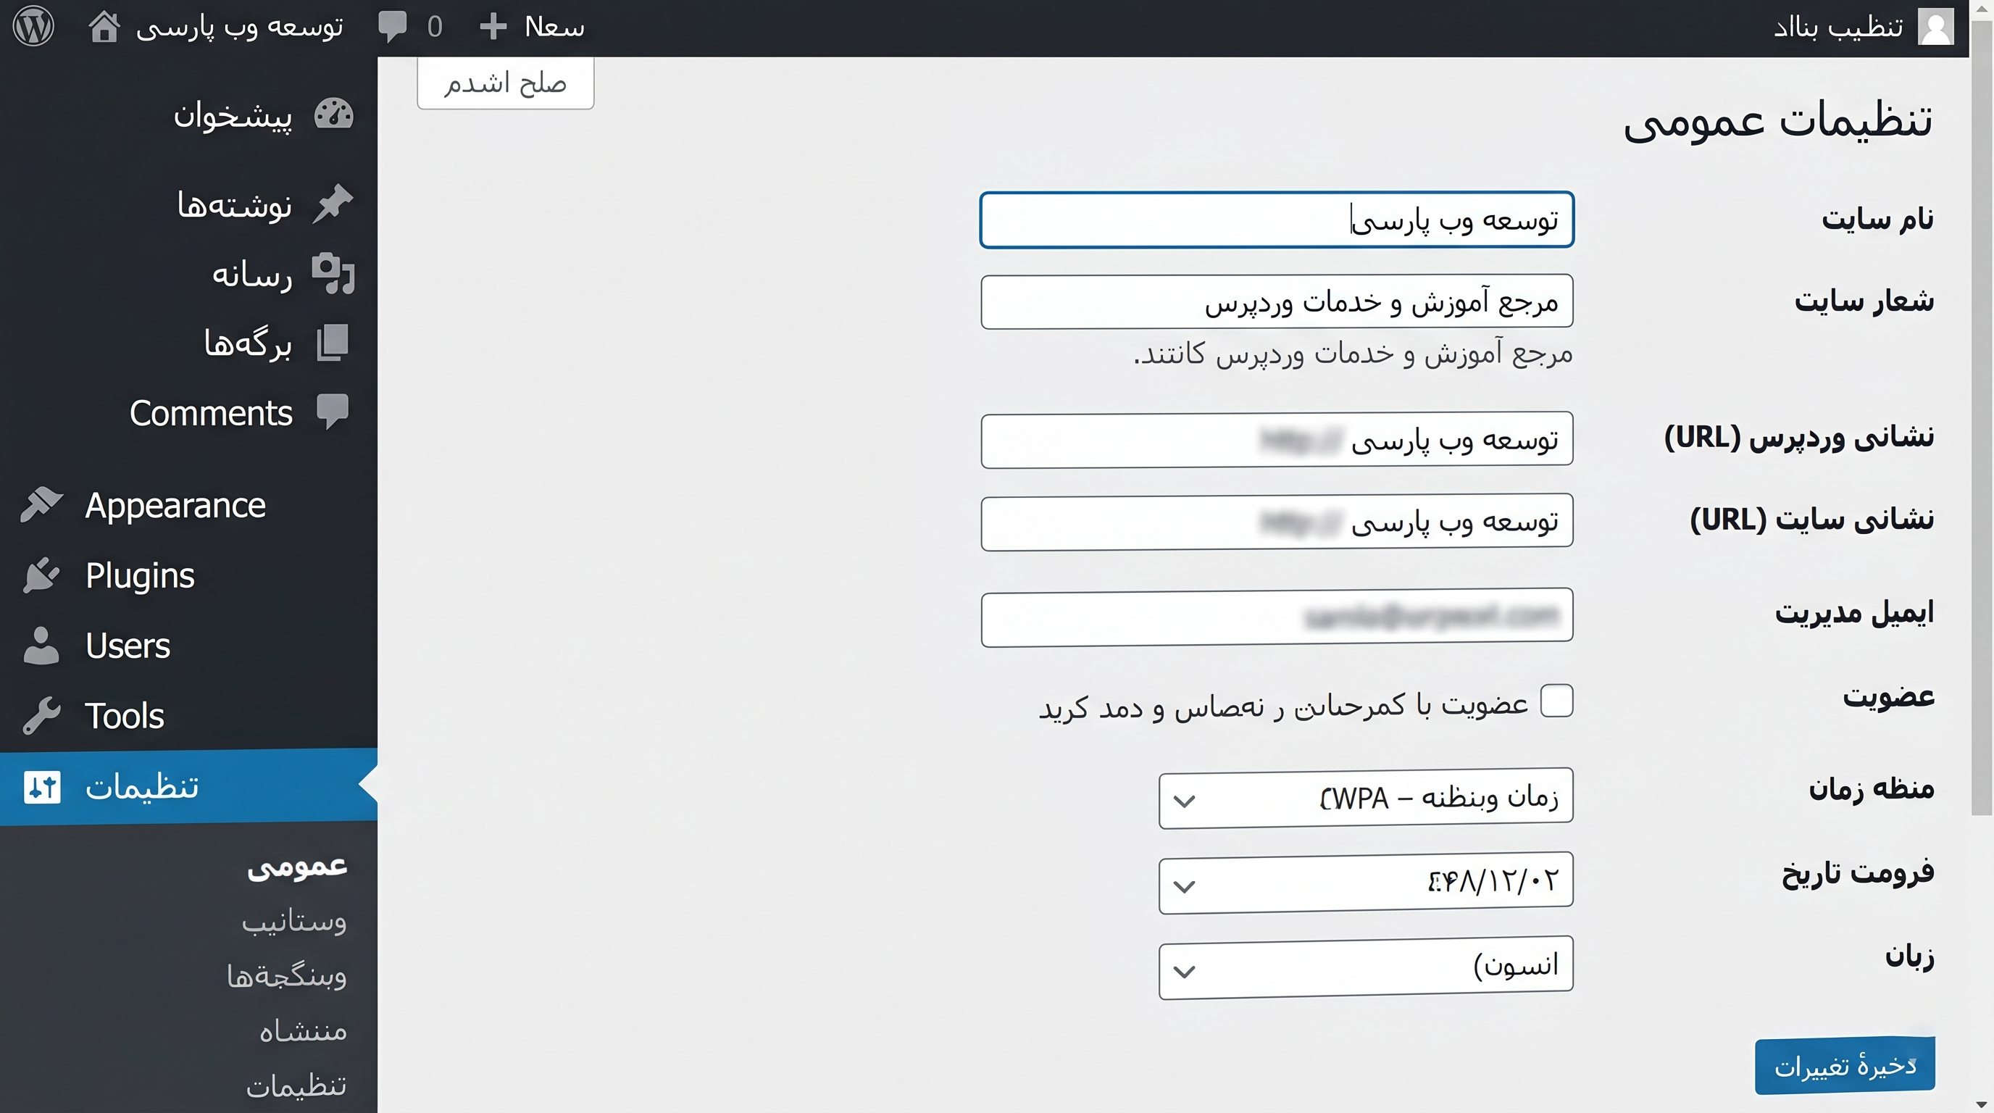Click the صلح اشدم tab button
The image size is (1994, 1113).
(506, 83)
